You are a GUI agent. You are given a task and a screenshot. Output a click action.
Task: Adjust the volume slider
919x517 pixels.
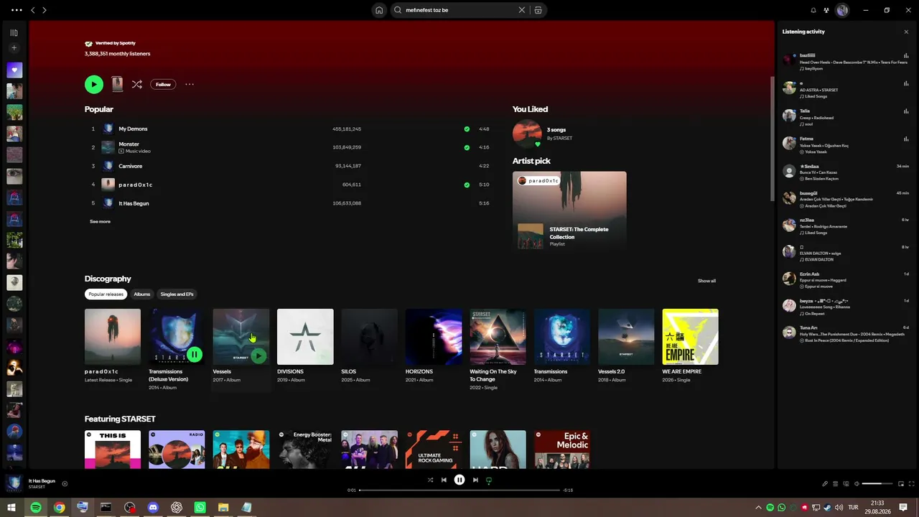(x=877, y=483)
